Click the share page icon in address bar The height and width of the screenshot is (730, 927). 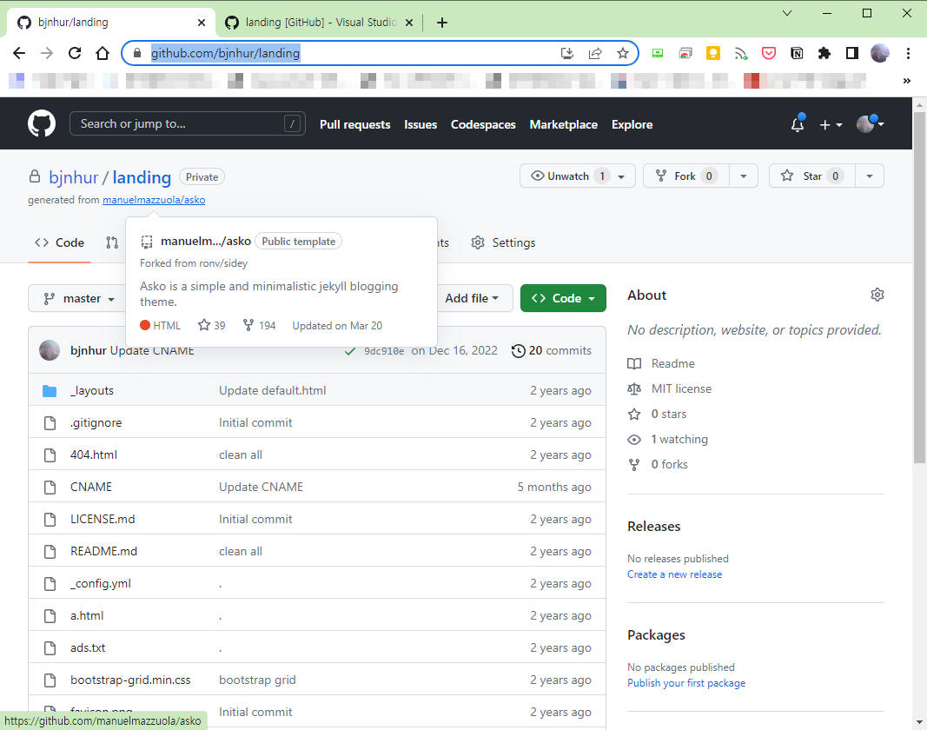(595, 53)
